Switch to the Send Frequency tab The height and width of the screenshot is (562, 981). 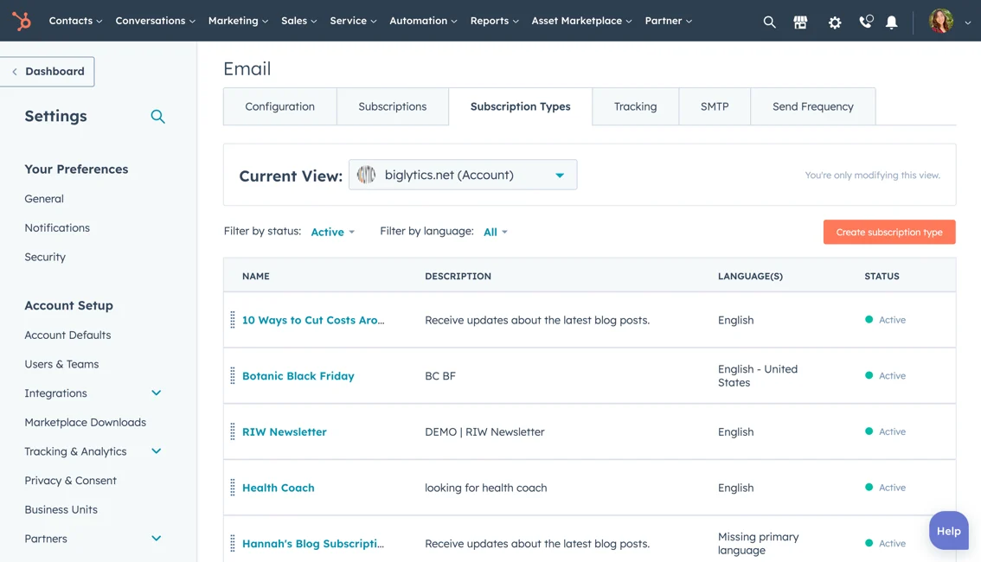[x=812, y=106]
